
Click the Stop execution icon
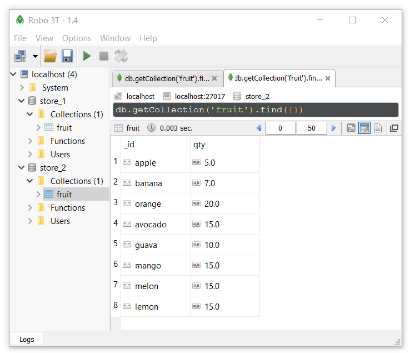tap(104, 56)
